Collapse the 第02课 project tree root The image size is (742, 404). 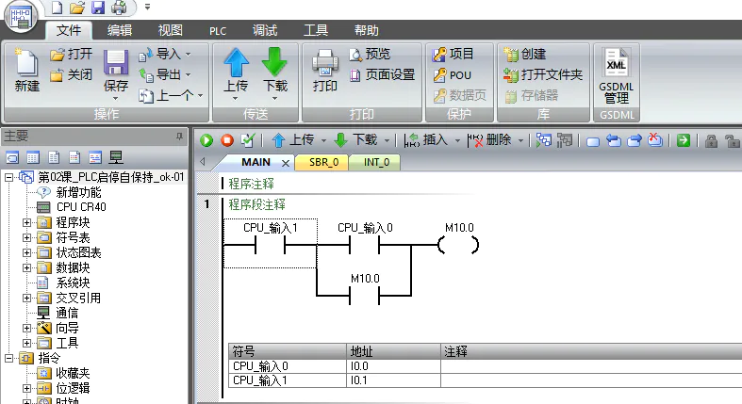pyautogui.click(x=8, y=178)
